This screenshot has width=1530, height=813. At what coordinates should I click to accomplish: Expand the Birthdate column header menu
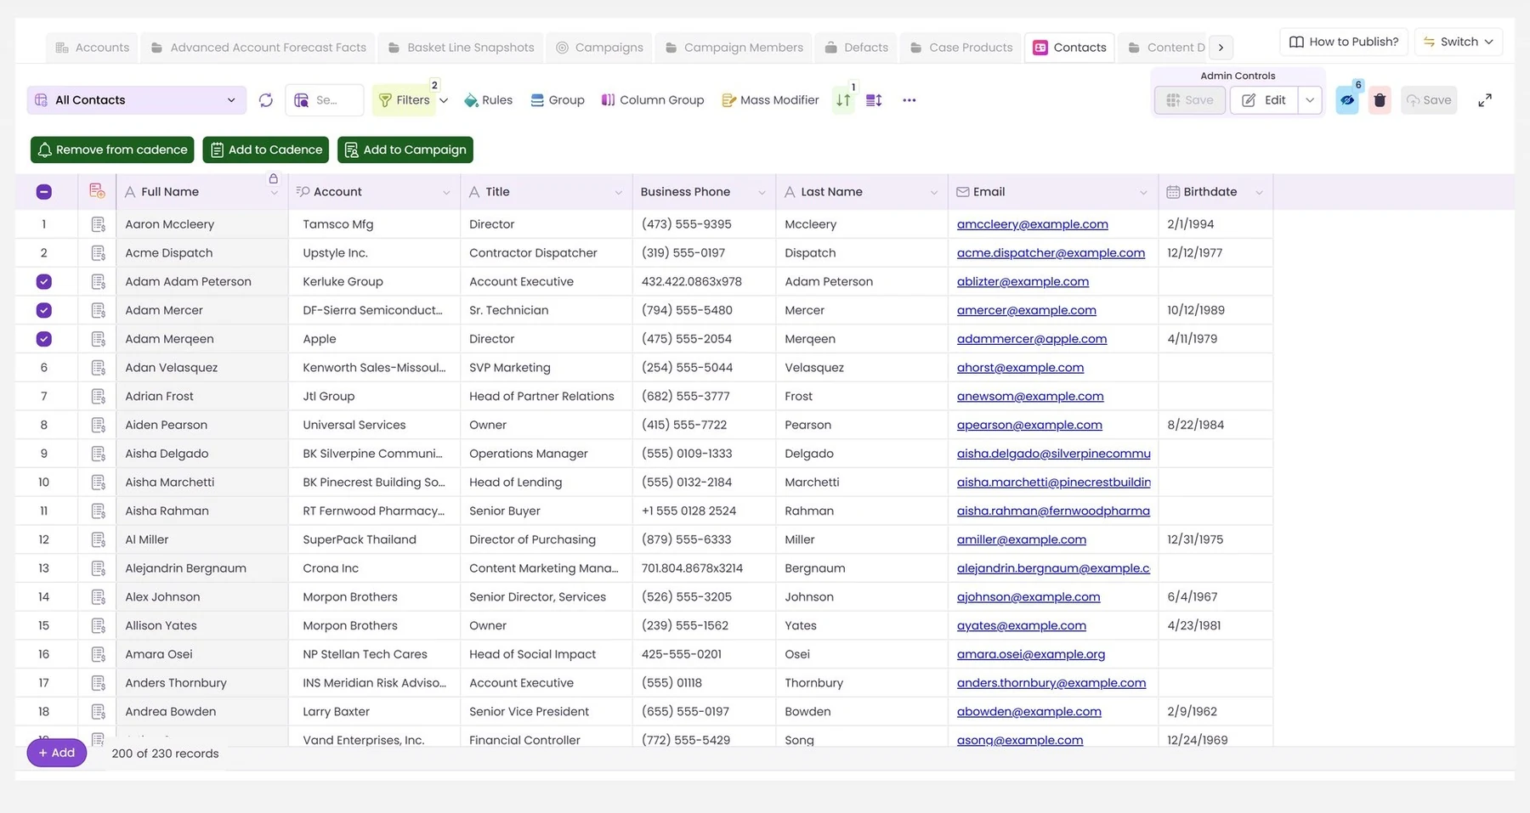1259,193
